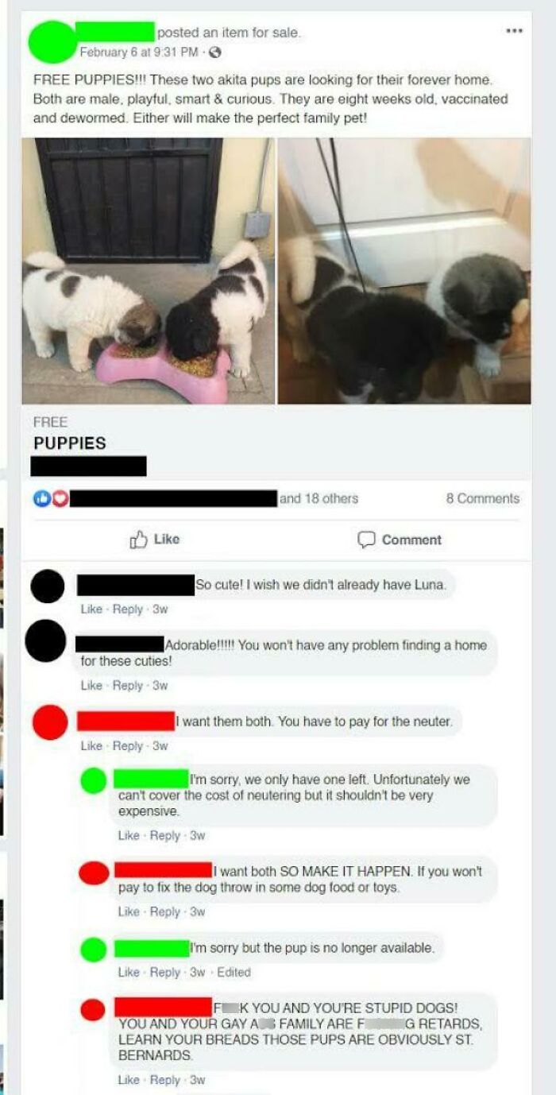Screen dimensions: 556x1095
Task: Like the 'So cute!' comment about Luna
Action: click(91, 609)
